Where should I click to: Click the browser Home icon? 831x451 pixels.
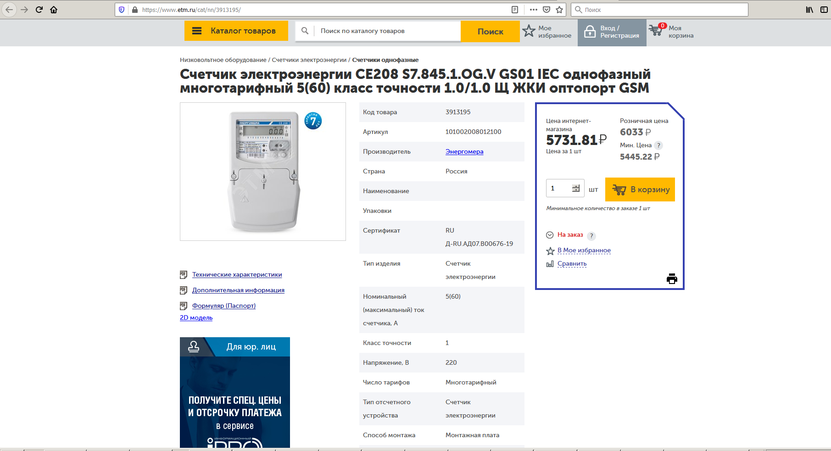pos(54,10)
